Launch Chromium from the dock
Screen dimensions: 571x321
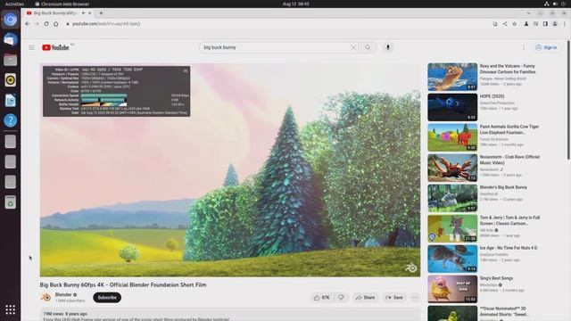10,20
